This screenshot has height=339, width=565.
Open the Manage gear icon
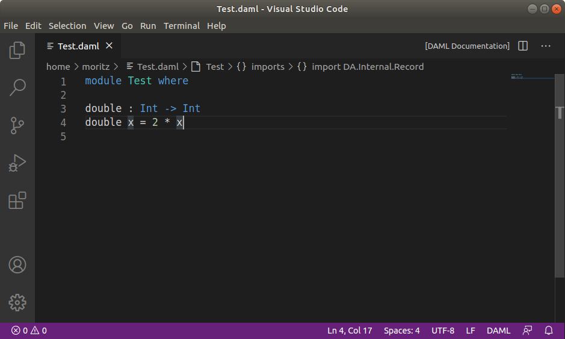(x=17, y=302)
